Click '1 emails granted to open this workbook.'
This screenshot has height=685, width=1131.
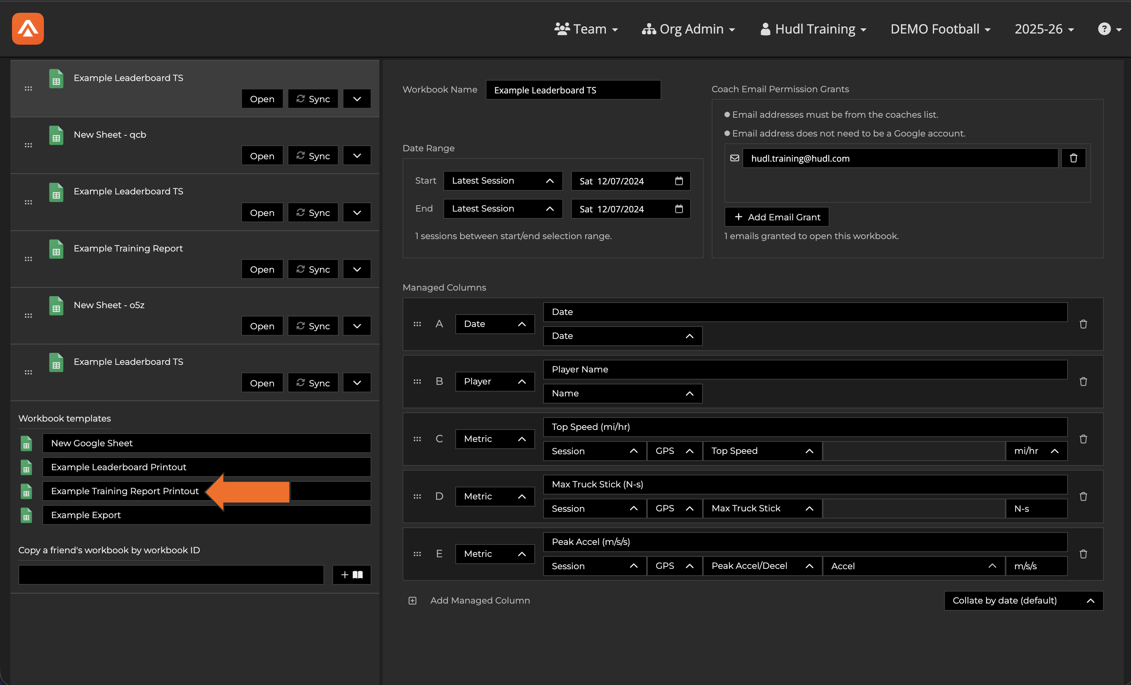811,236
